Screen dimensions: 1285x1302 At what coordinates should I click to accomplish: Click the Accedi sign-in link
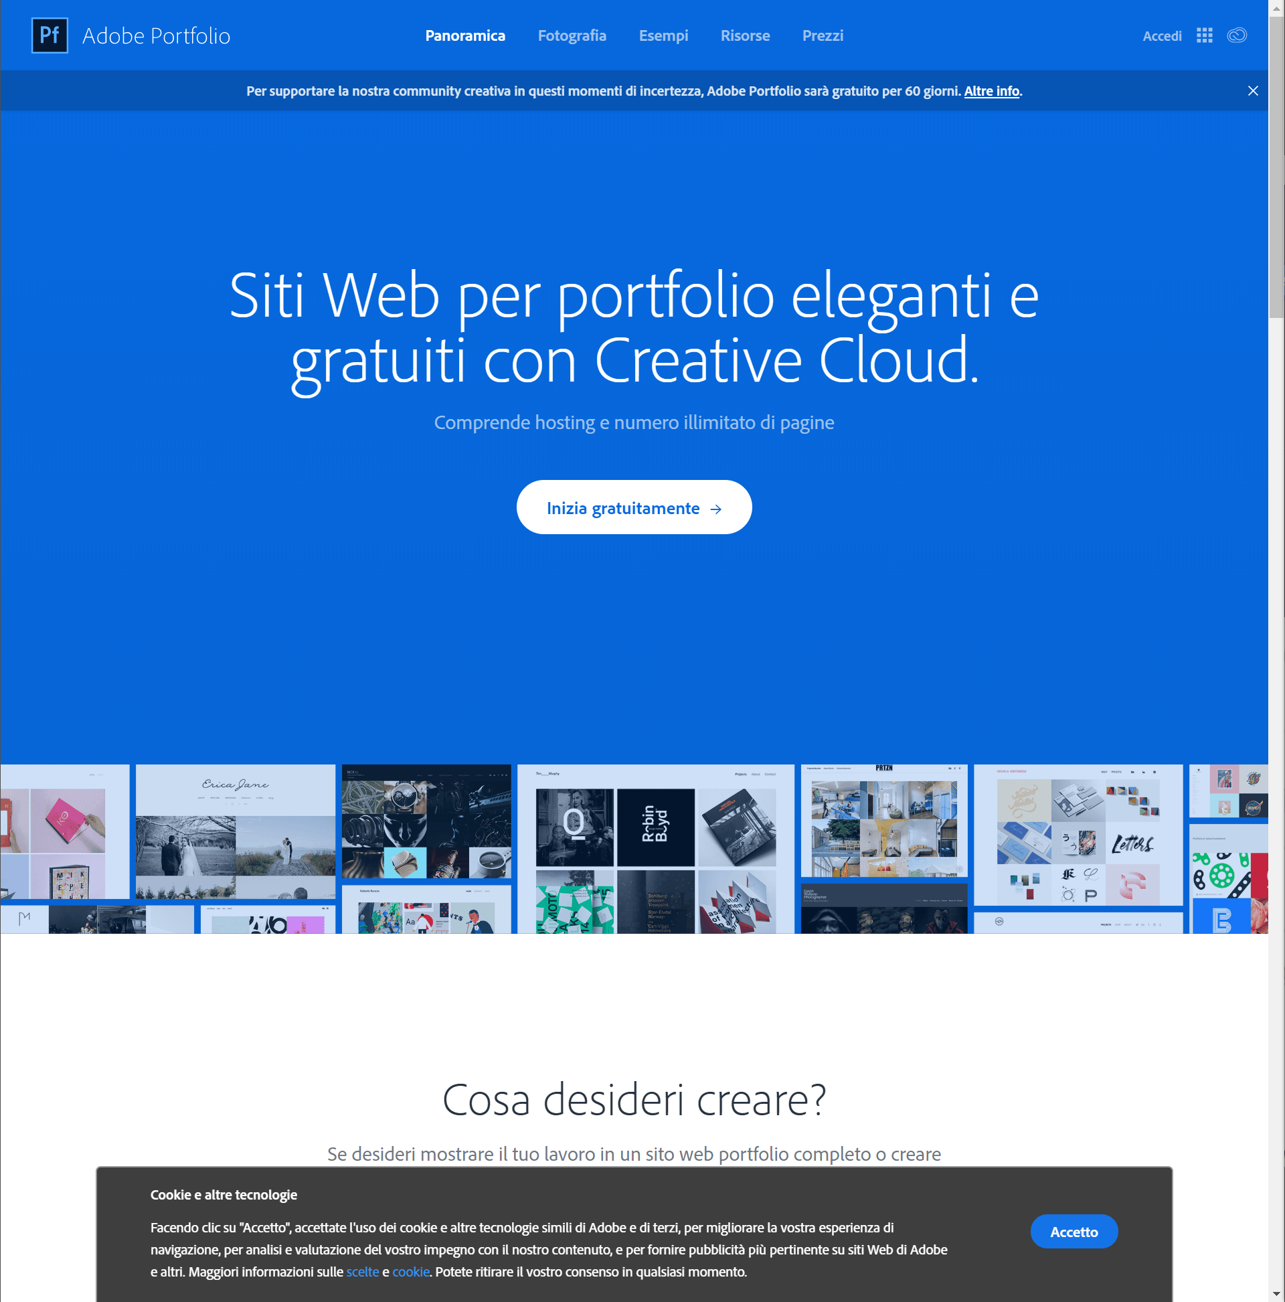1163,36
